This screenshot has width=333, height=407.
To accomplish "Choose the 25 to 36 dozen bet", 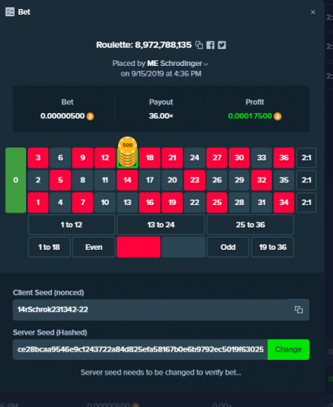I will click(250, 225).
